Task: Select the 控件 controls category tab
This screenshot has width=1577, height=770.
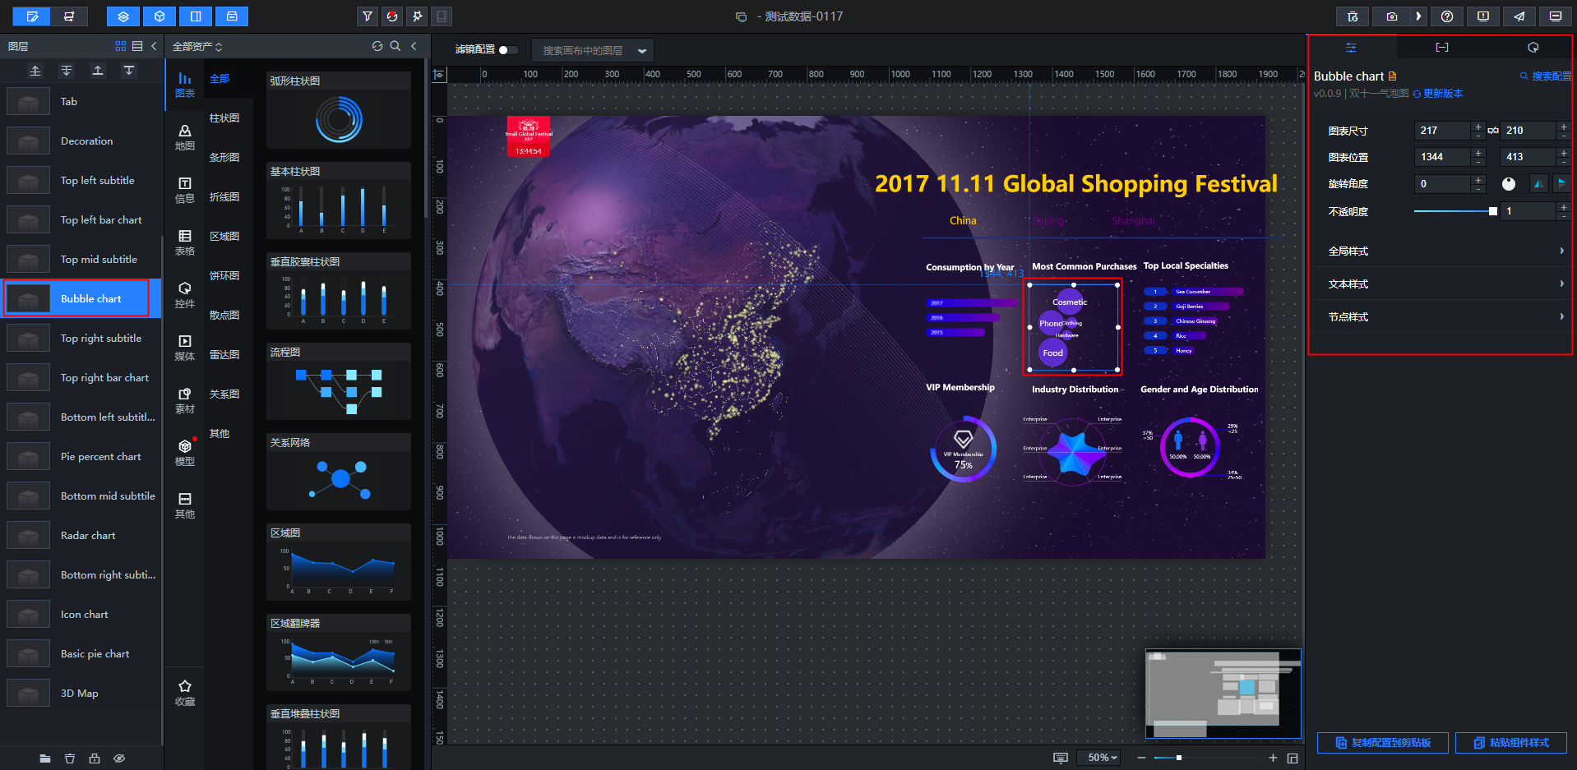Action: point(185,295)
